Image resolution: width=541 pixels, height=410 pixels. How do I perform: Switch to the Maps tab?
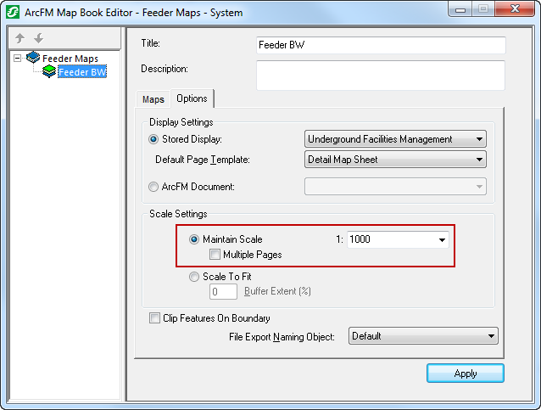click(153, 99)
